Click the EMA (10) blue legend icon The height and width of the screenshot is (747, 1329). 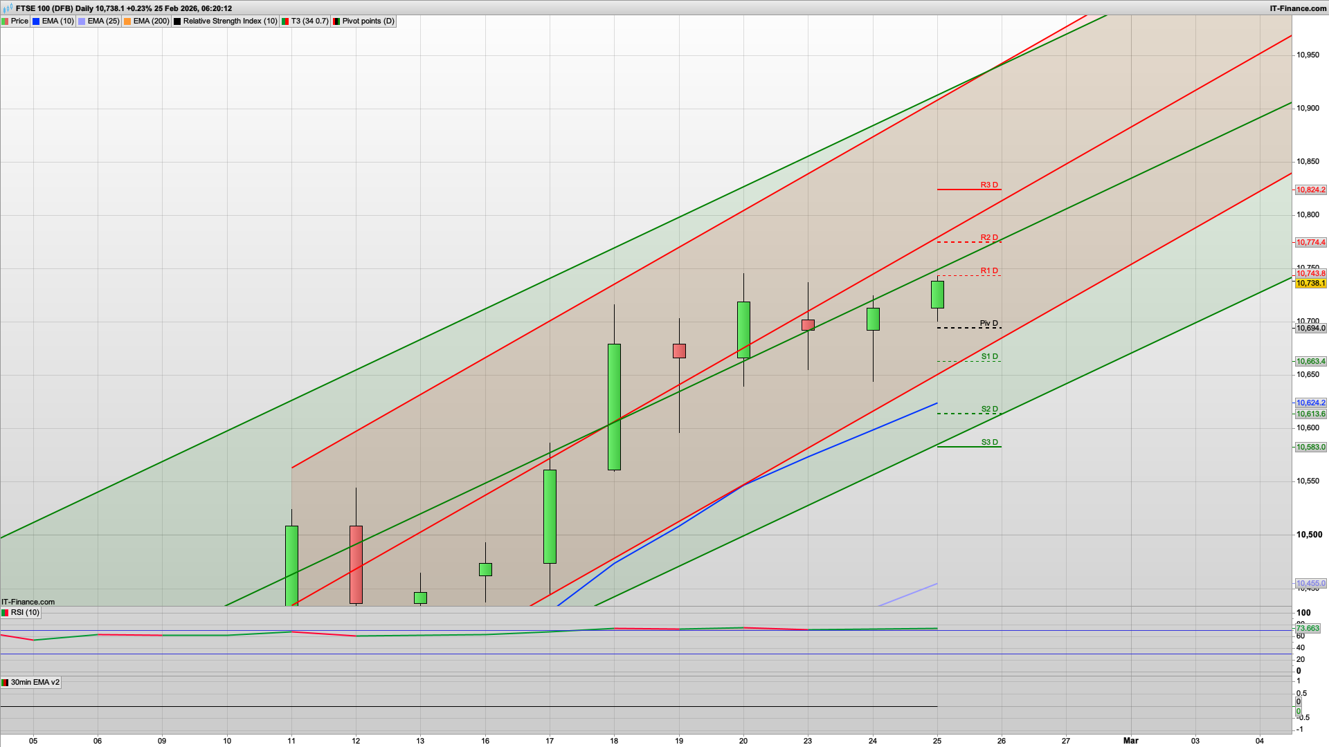34,21
